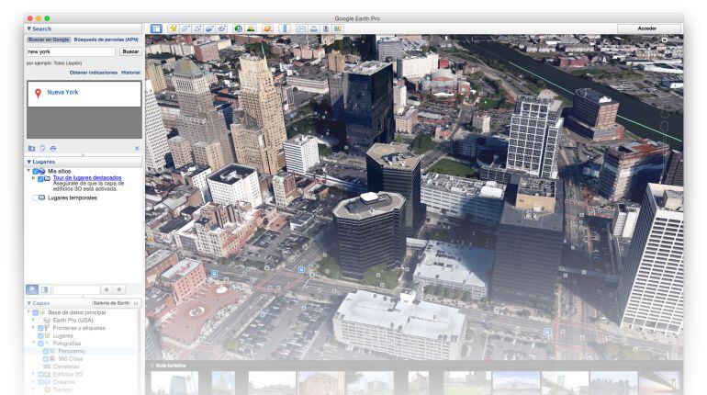Screen dimensions: 707x395
Task: Click the up arrow in Lugares bottom bar
Action: 107,289
